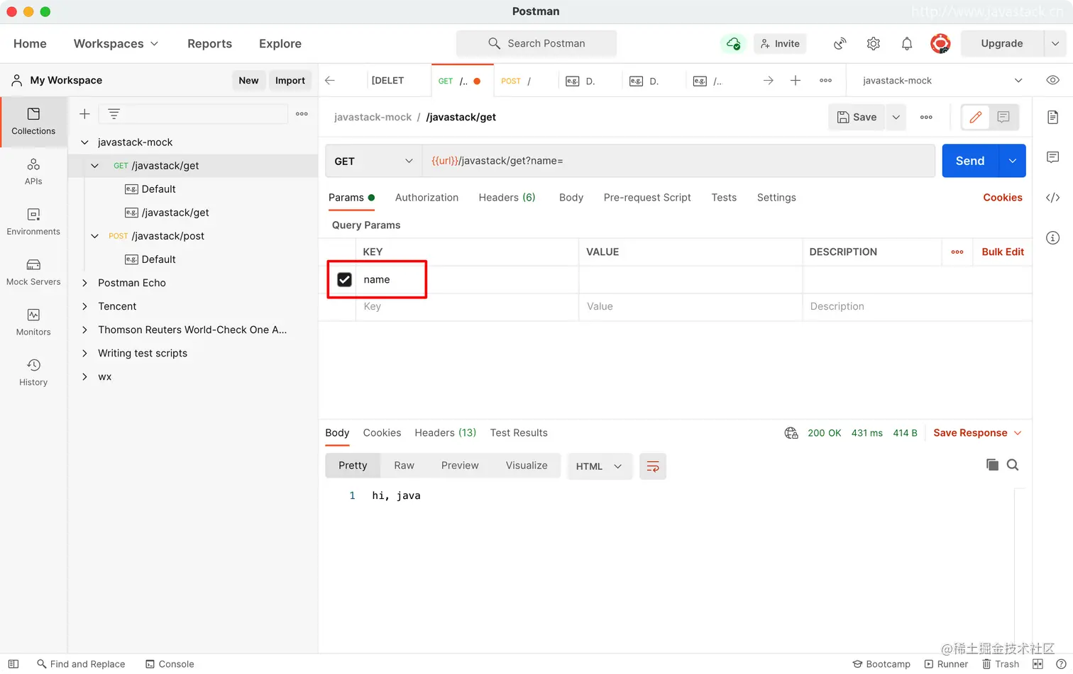Open the Console in status bar

pos(170,664)
